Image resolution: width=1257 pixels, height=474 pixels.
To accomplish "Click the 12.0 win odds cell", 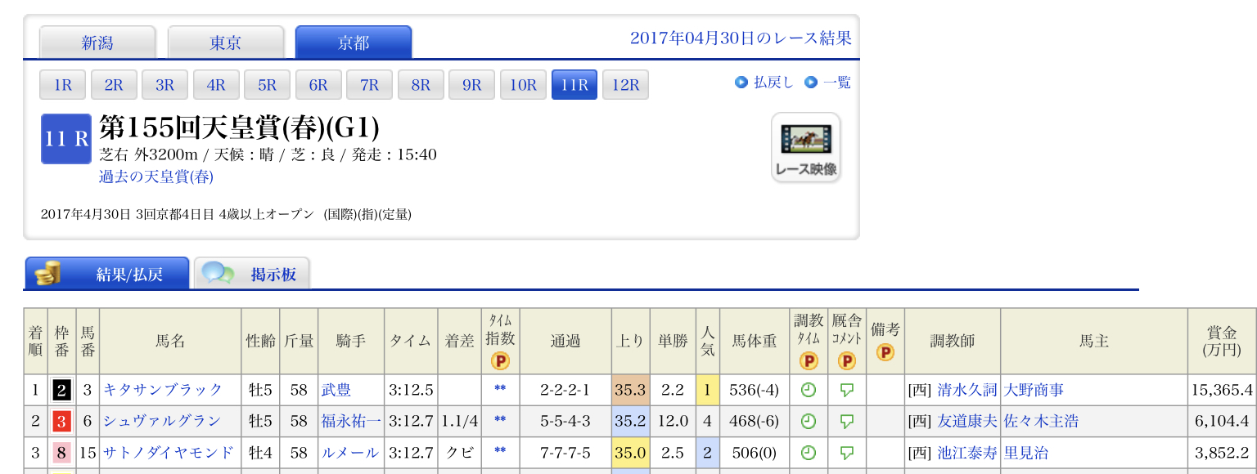I will pyautogui.click(x=673, y=422).
